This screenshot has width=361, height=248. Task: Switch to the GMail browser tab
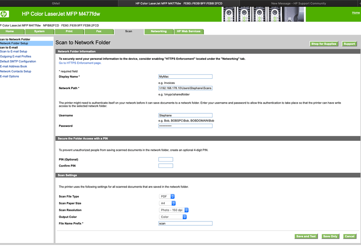(56, 4)
